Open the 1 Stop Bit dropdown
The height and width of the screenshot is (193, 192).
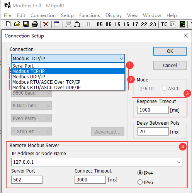click(31, 131)
